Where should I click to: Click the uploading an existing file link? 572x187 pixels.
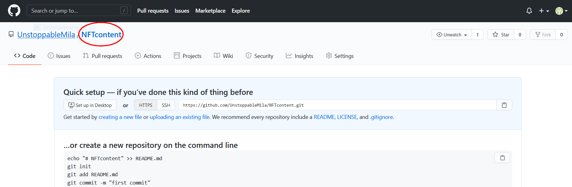click(180, 117)
